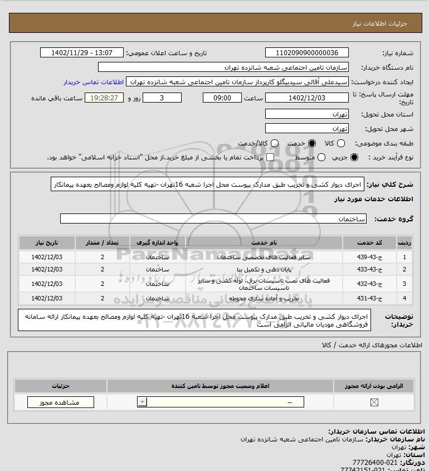Click the request creator name field

point(237,82)
